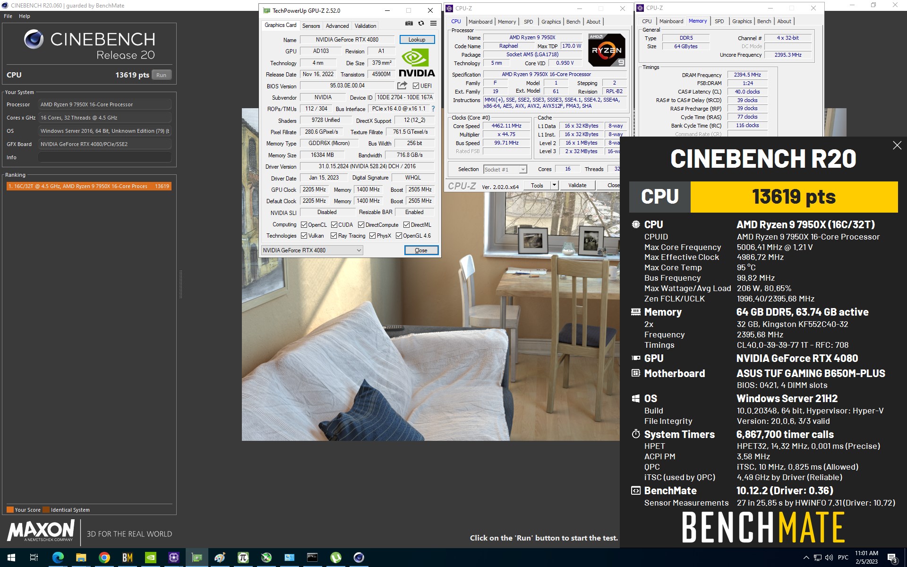Switch to GPU-Z Validation tab
This screenshot has width=907, height=567.
pyautogui.click(x=366, y=26)
